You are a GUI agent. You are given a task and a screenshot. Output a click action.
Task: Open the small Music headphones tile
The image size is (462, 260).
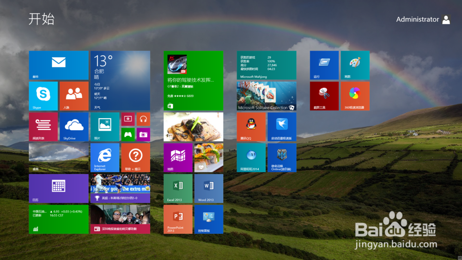click(x=143, y=119)
